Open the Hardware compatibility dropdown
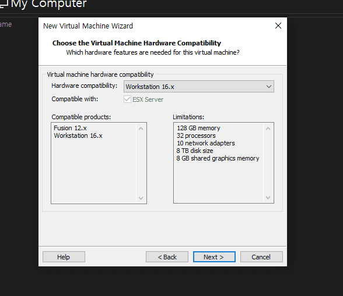Viewport: 343px width, 296px height. (198, 87)
